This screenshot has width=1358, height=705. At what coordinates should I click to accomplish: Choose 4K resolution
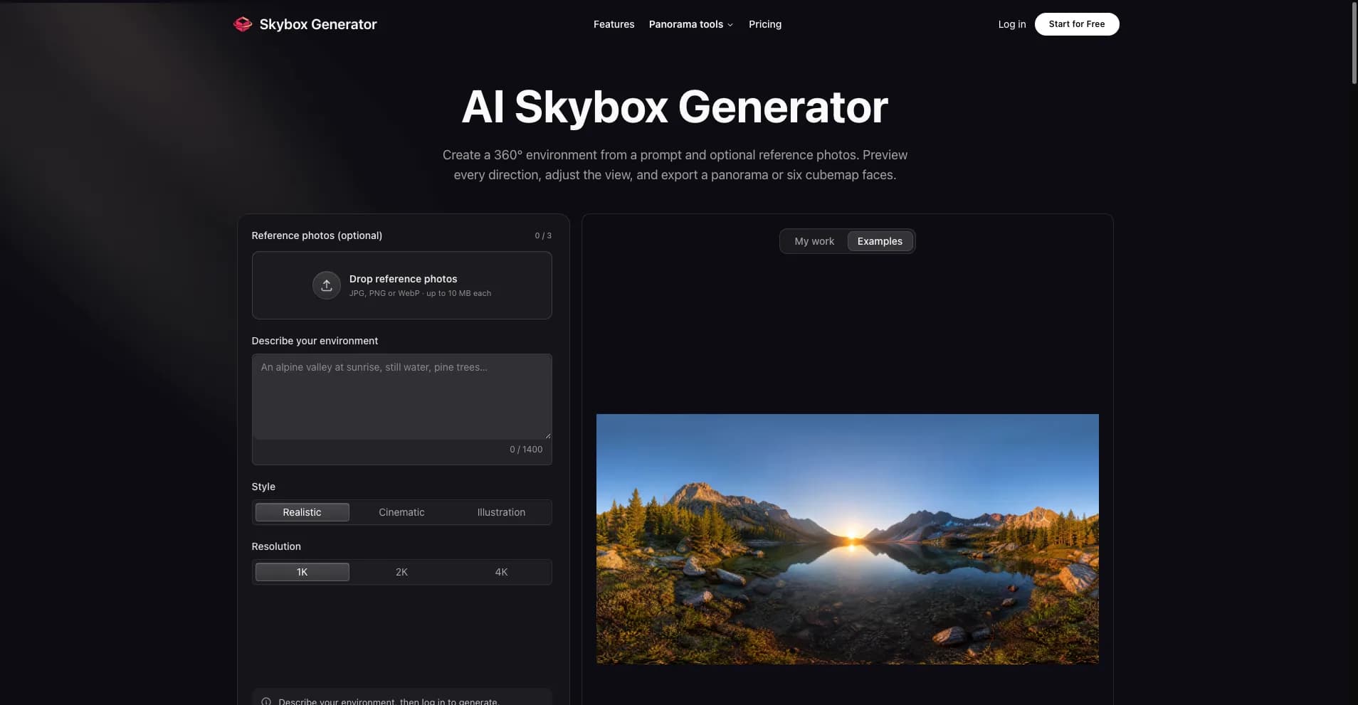[501, 572]
